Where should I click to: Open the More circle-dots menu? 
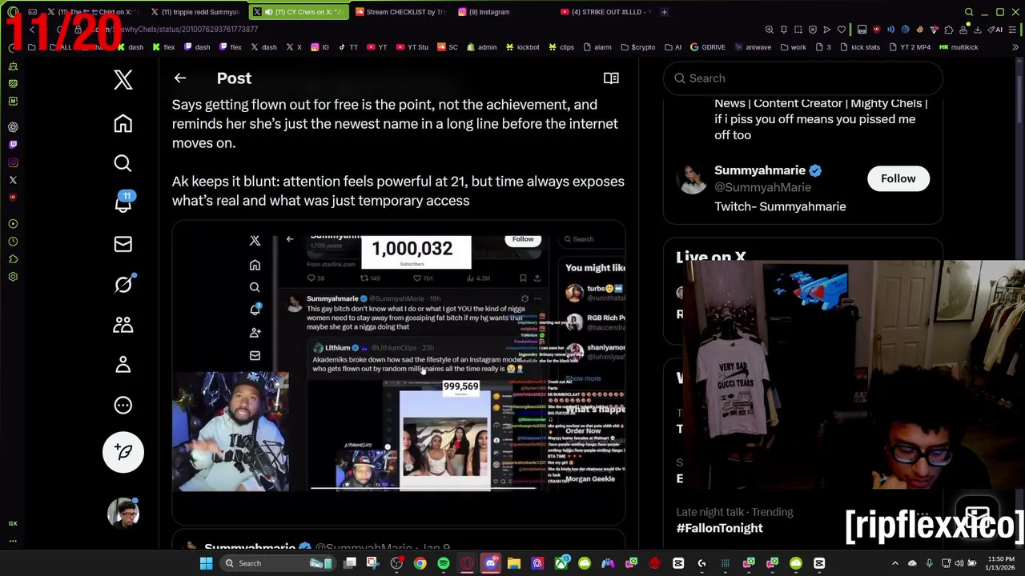tap(123, 405)
